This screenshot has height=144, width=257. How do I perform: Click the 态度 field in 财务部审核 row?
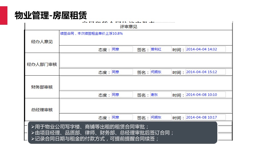[122, 95]
